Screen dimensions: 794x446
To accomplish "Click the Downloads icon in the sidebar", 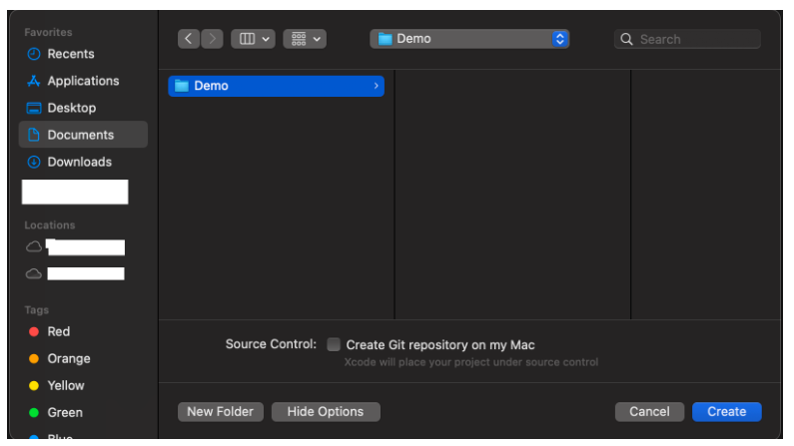I will [34, 162].
